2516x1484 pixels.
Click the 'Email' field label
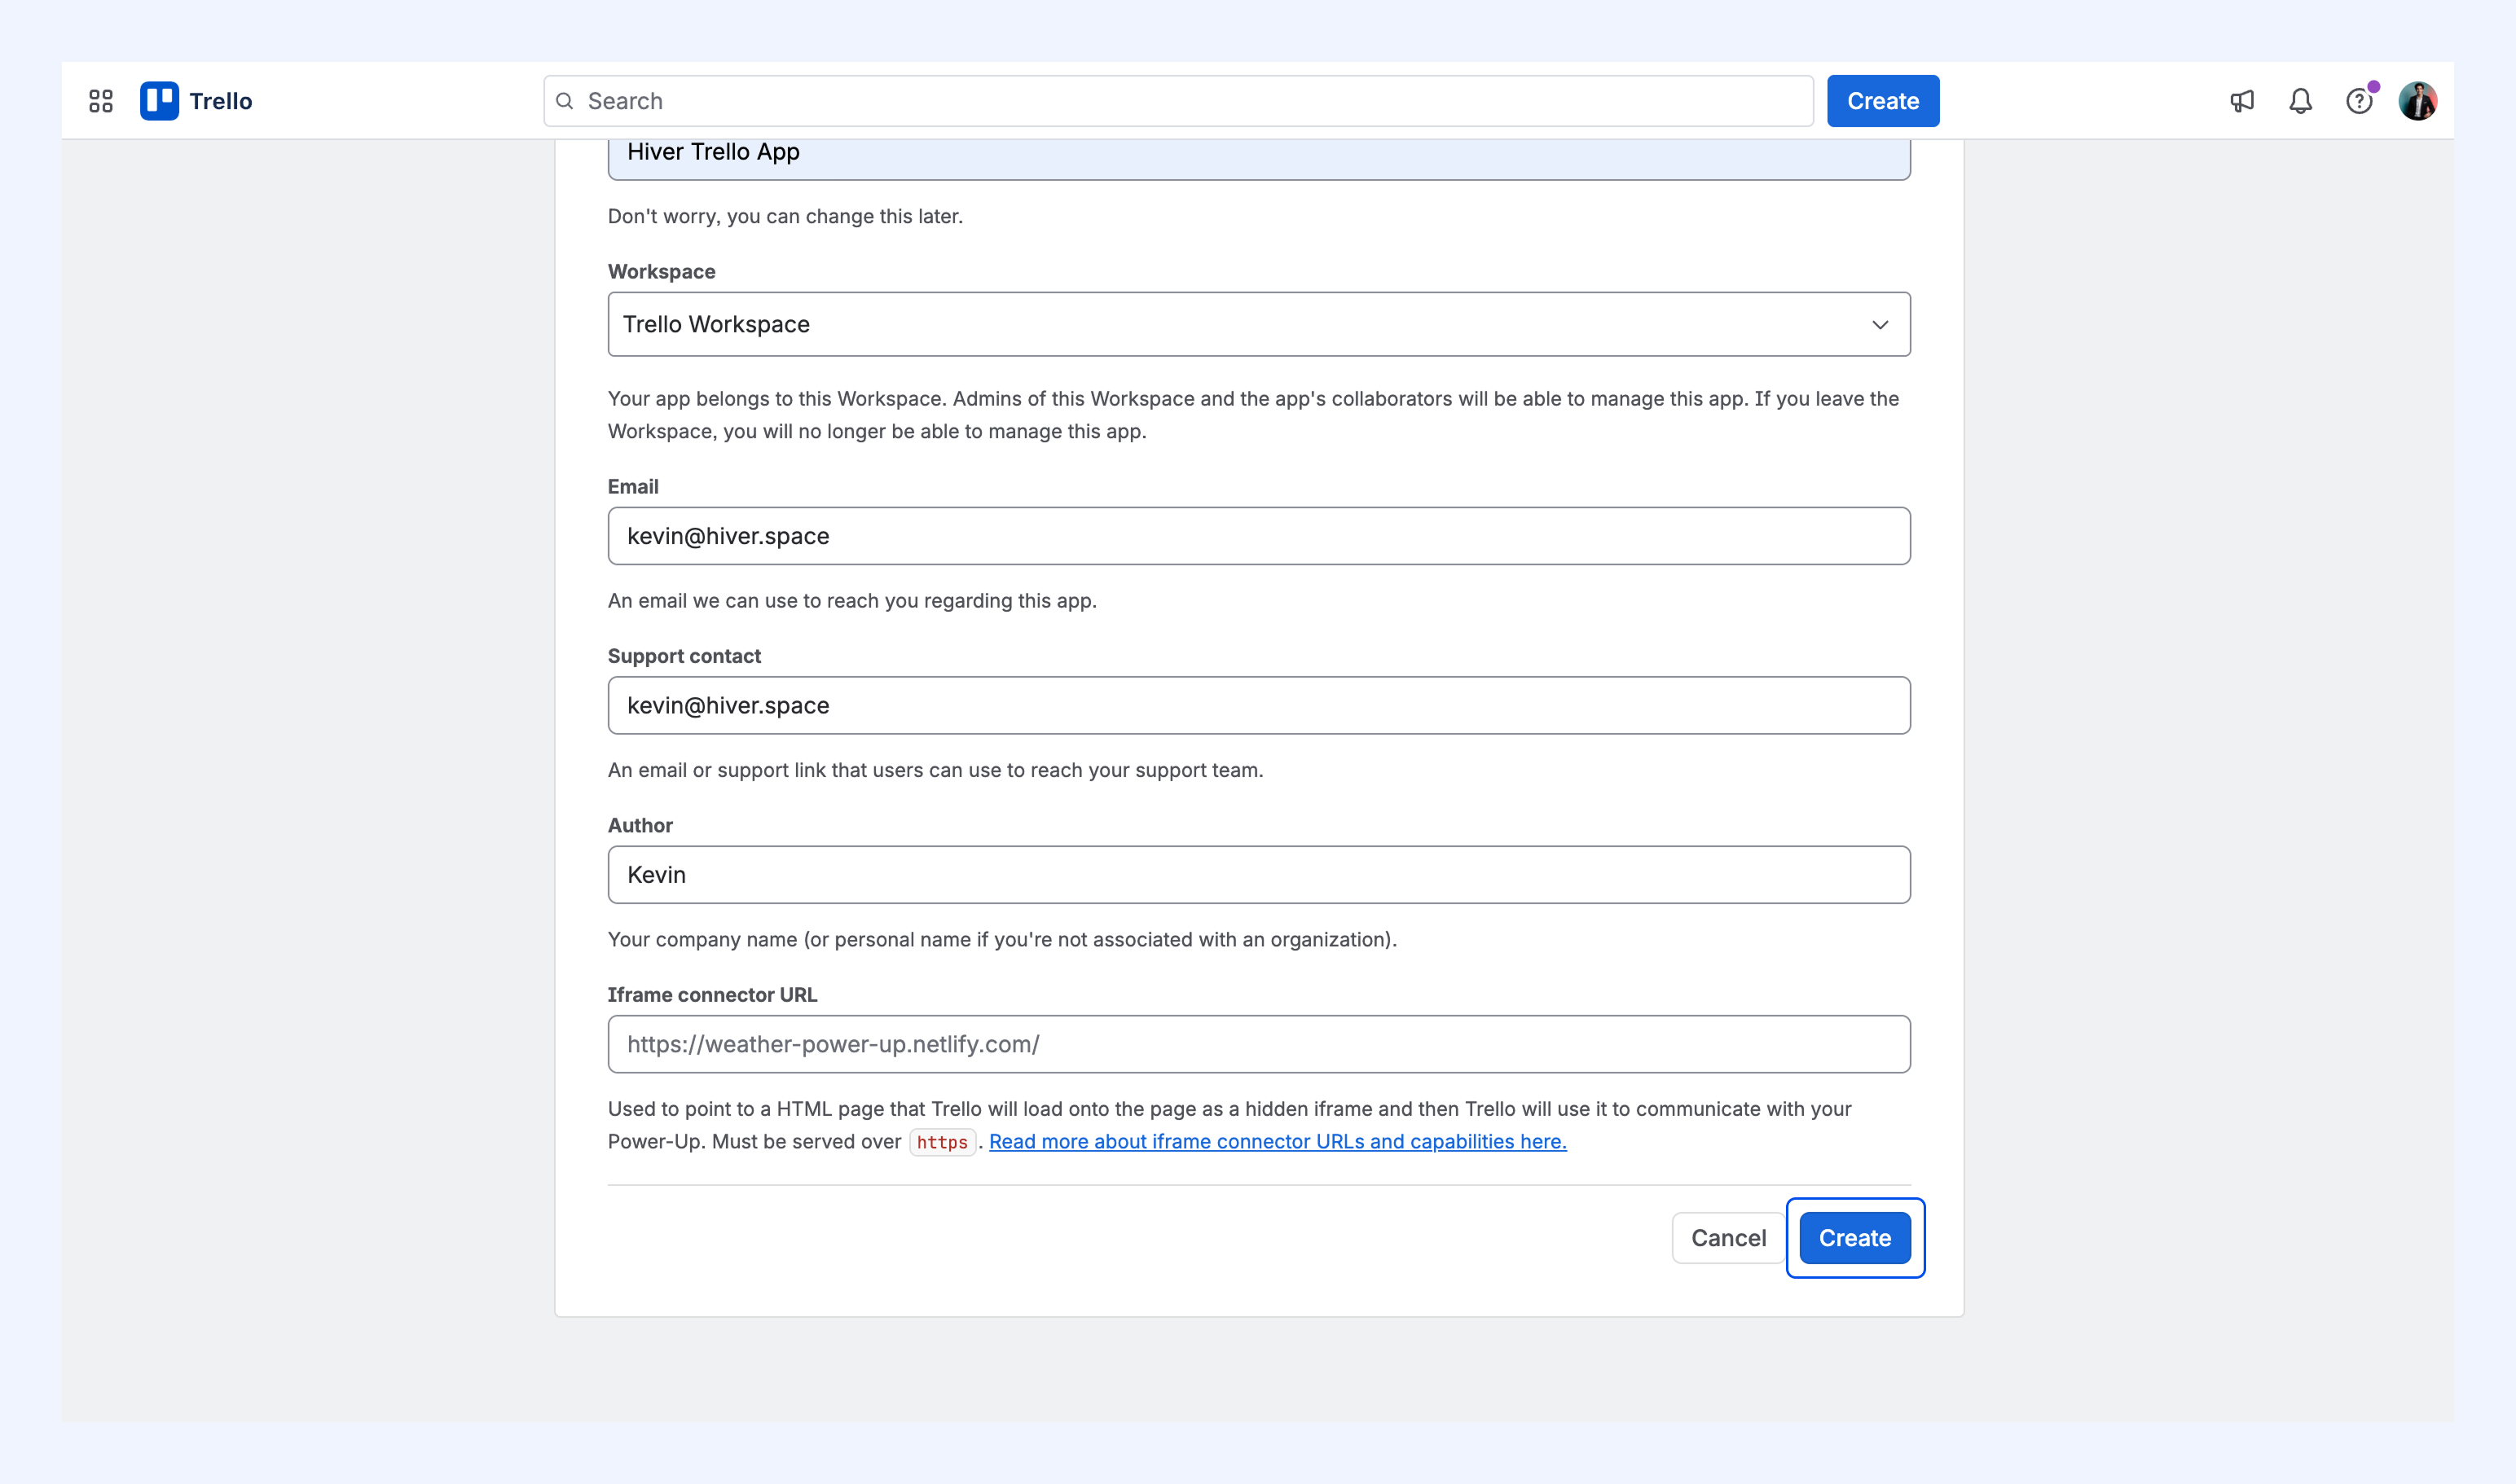pyautogui.click(x=633, y=486)
